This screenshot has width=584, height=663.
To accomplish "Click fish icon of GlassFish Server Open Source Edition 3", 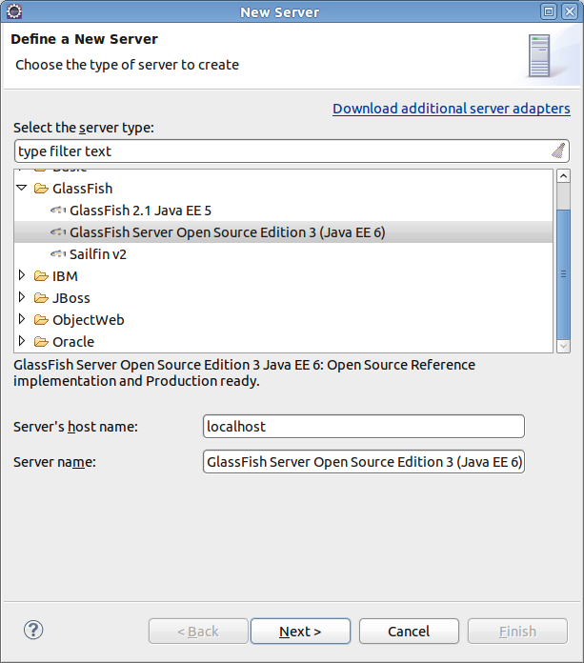I will tap(58, 231).
